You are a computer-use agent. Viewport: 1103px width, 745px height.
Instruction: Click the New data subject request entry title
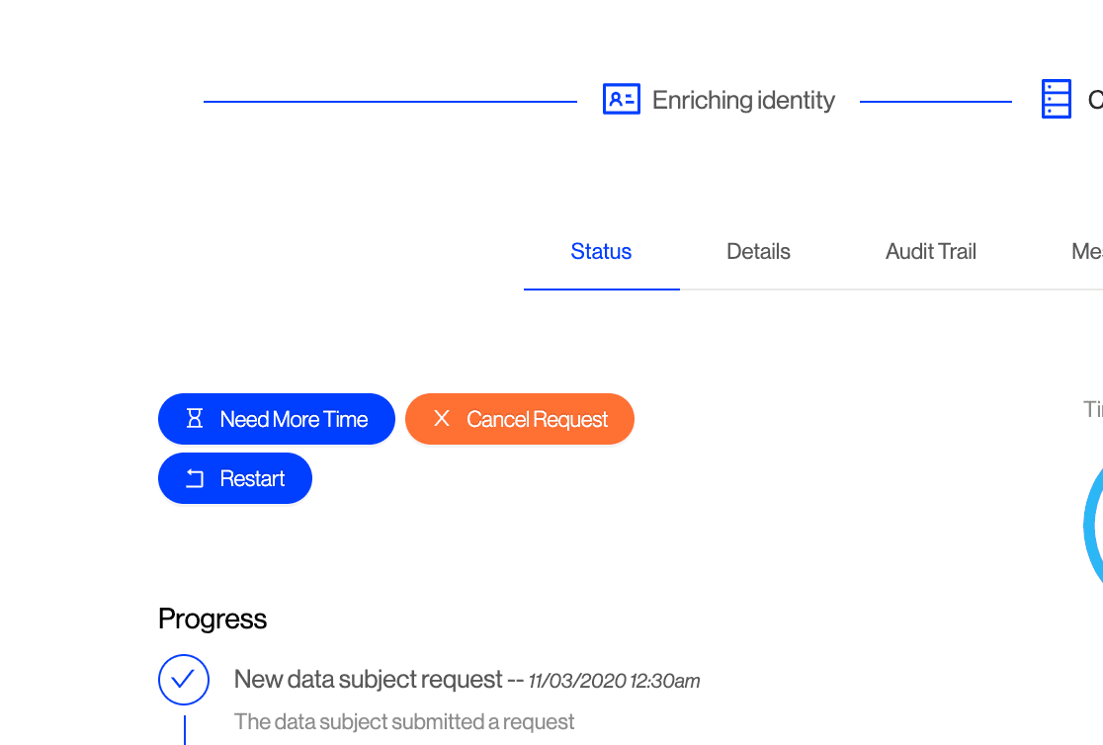click(369, 680)
